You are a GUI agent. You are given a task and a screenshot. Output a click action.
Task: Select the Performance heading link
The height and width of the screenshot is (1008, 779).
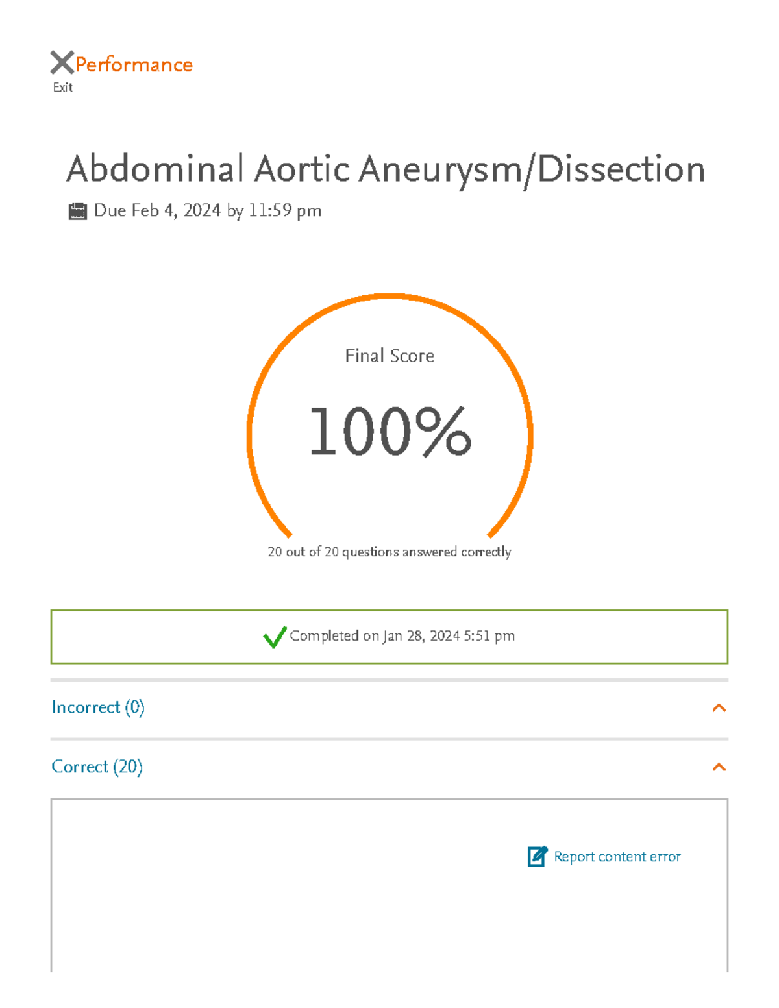tap(133, 64)
